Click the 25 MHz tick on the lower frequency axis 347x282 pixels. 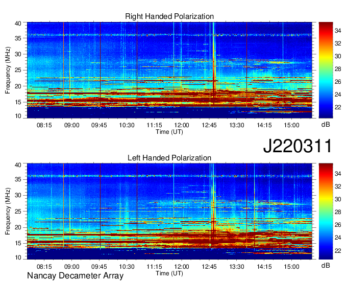(18, 212)
